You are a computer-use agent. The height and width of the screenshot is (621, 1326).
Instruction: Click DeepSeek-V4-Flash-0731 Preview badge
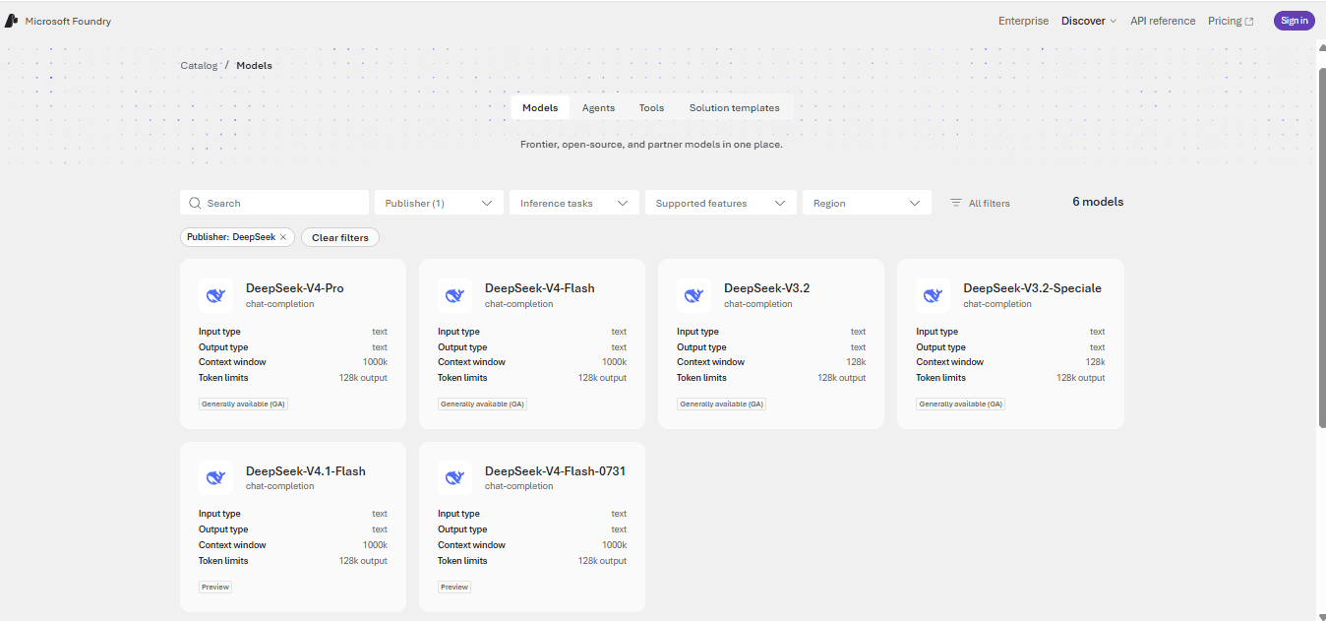[x=454, y=587]
